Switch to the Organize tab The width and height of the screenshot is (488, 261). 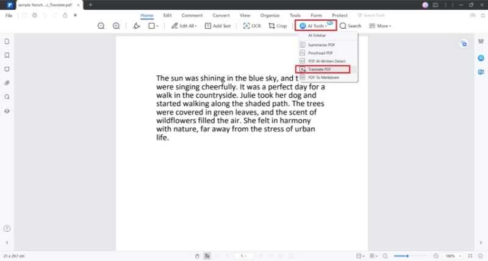[270, 15]
